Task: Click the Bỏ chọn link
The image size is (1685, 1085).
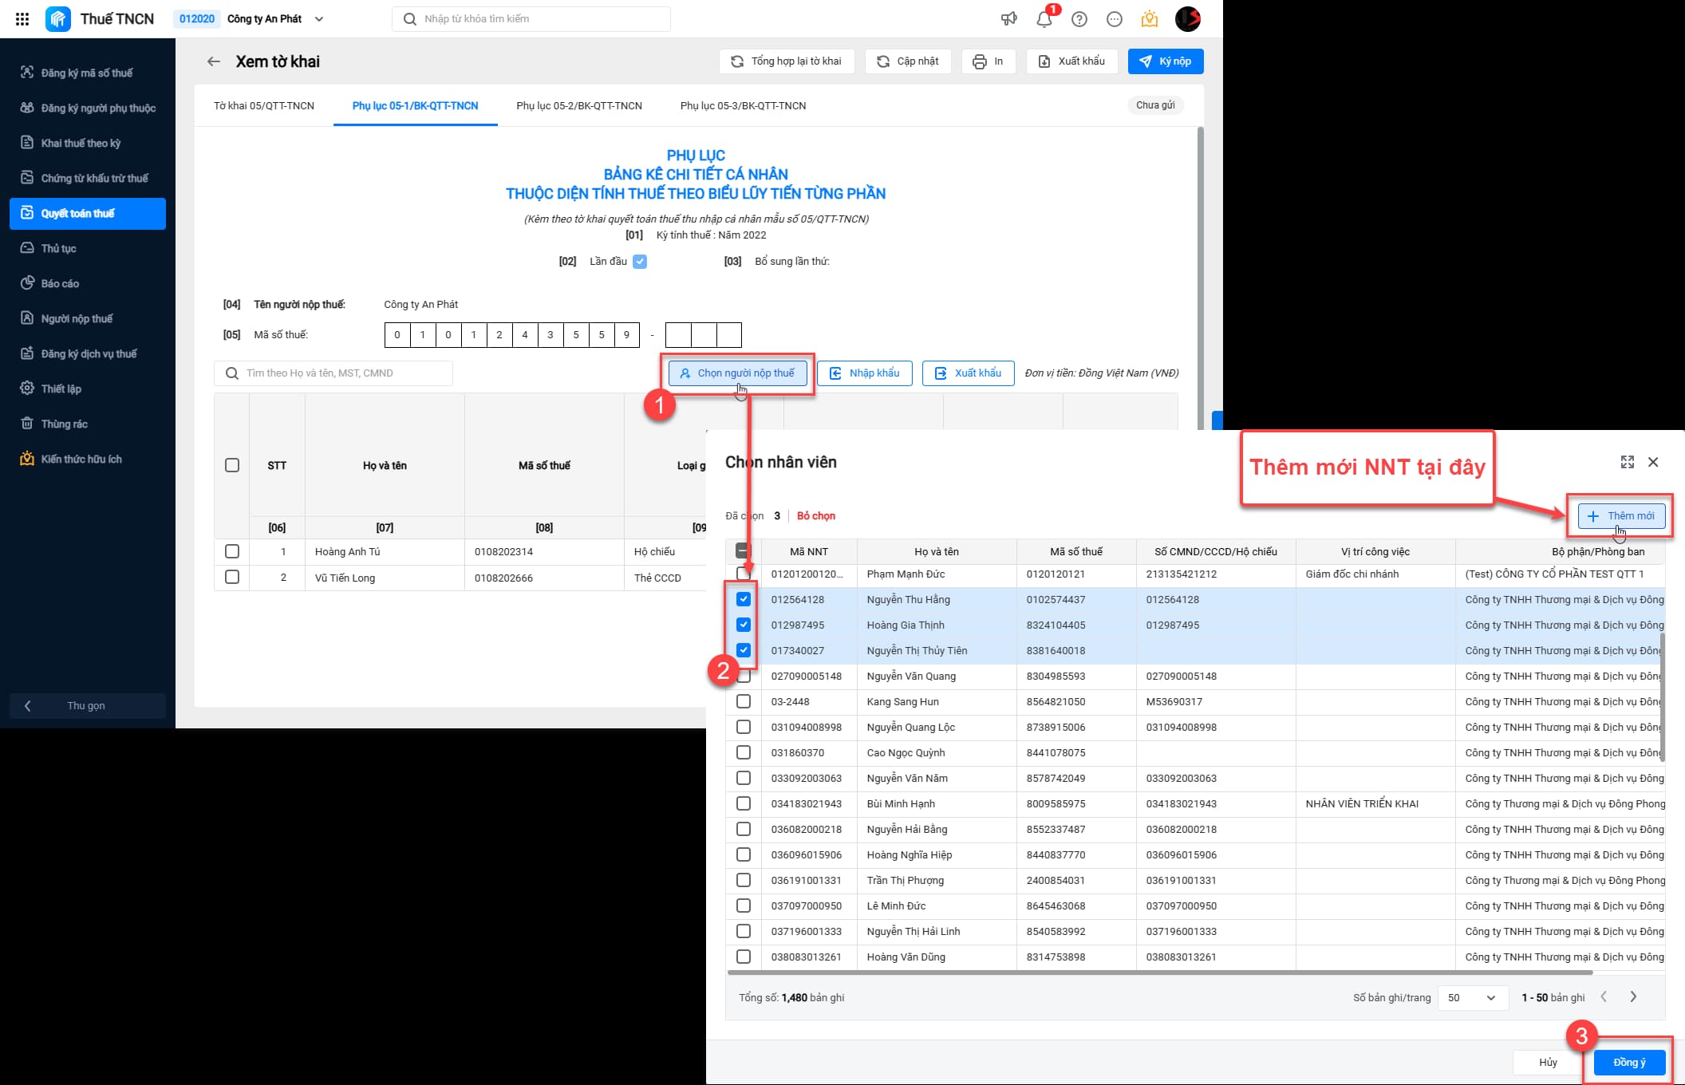Action: (x=816, y=515)
